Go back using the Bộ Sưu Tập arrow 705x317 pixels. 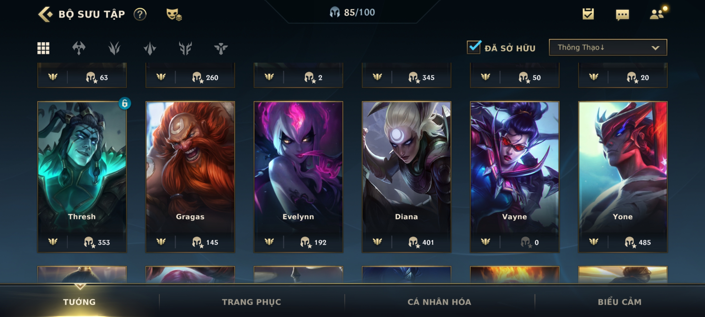tap(46, 14)
